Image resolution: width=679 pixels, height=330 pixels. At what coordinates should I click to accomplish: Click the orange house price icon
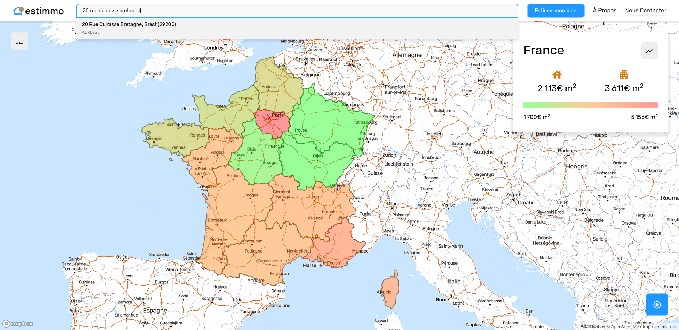tap(557, 75)
